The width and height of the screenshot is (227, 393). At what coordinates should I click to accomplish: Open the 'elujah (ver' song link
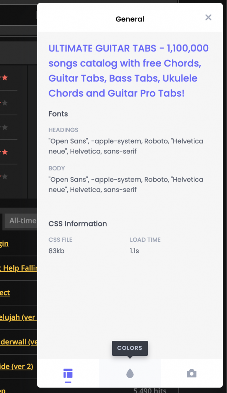click(18, 317)
